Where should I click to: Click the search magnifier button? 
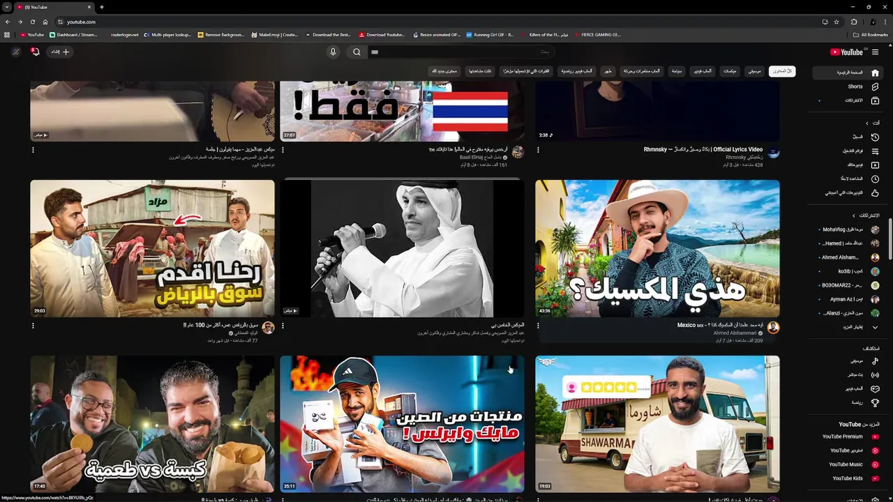pyautogui.click(x=357, y=52)
